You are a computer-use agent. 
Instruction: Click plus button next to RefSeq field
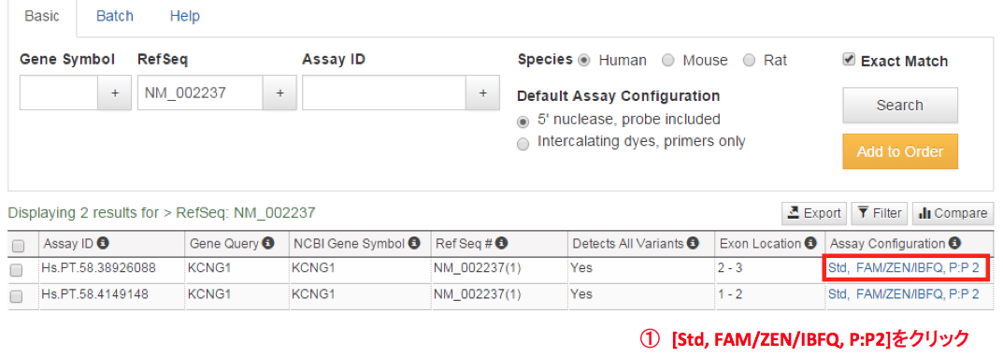click(x=279, y=93)
